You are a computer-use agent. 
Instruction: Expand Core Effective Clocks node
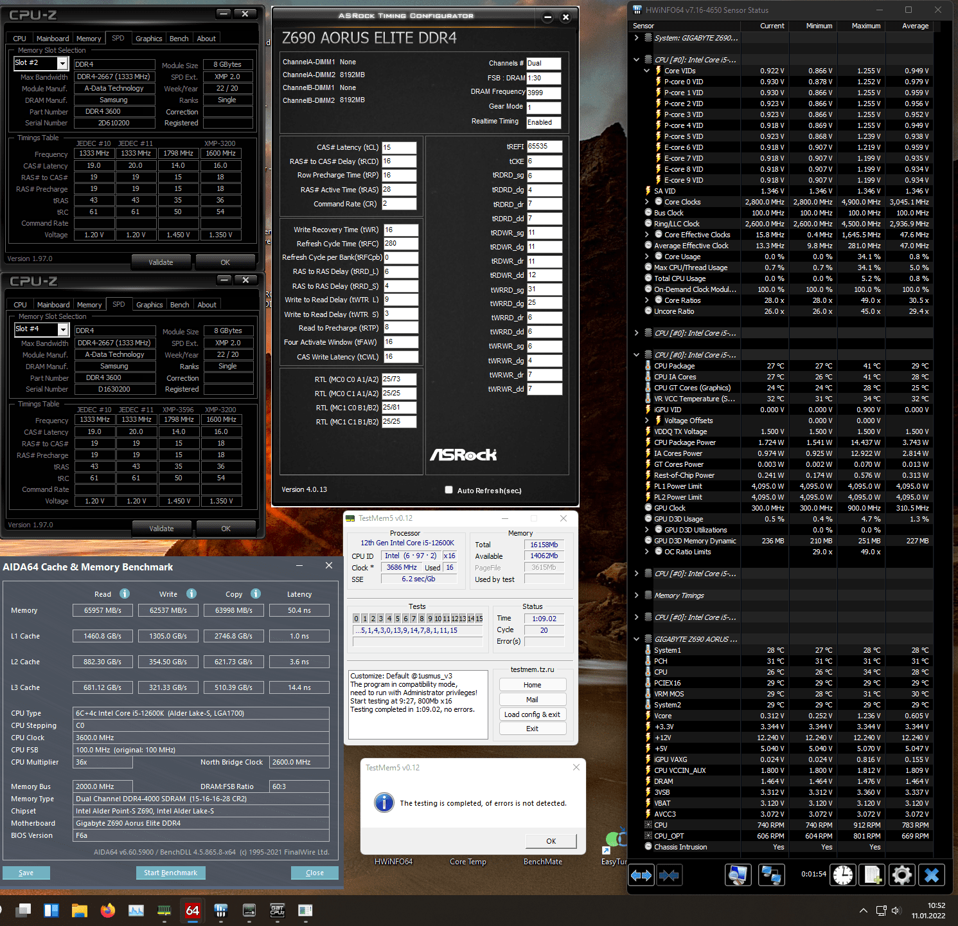coord(646,235)
